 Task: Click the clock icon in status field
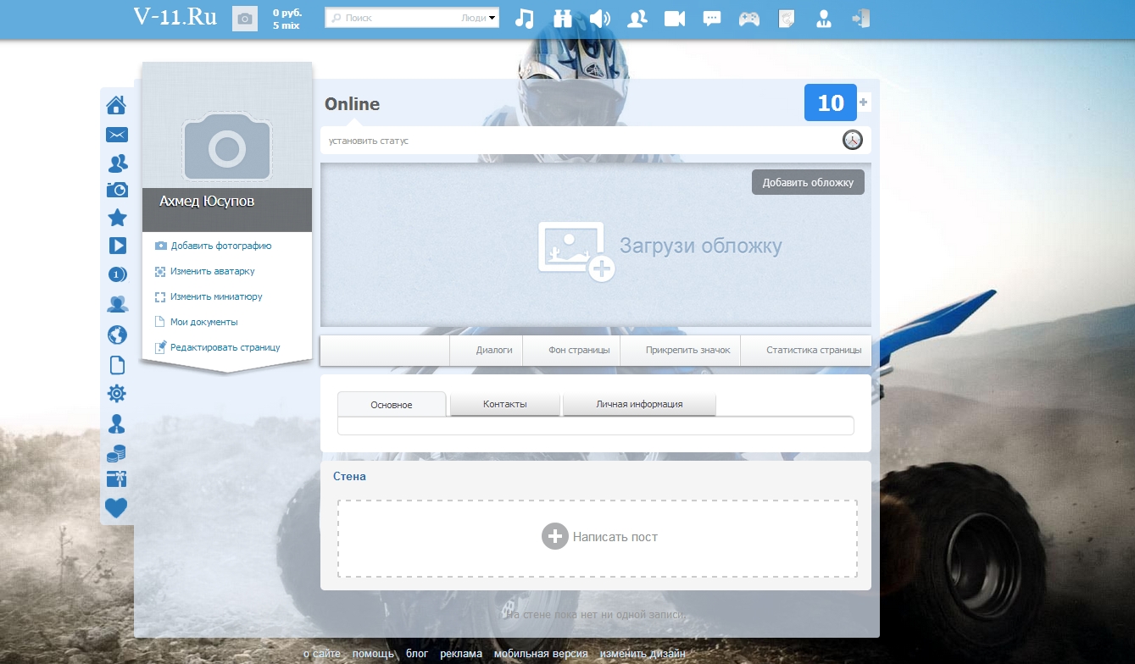coord(852,141)
